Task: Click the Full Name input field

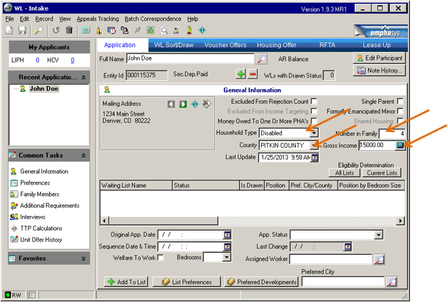Action: tap(190, 58)
